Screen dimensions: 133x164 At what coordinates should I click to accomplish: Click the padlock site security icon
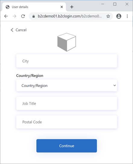click(x=33, y=16)
